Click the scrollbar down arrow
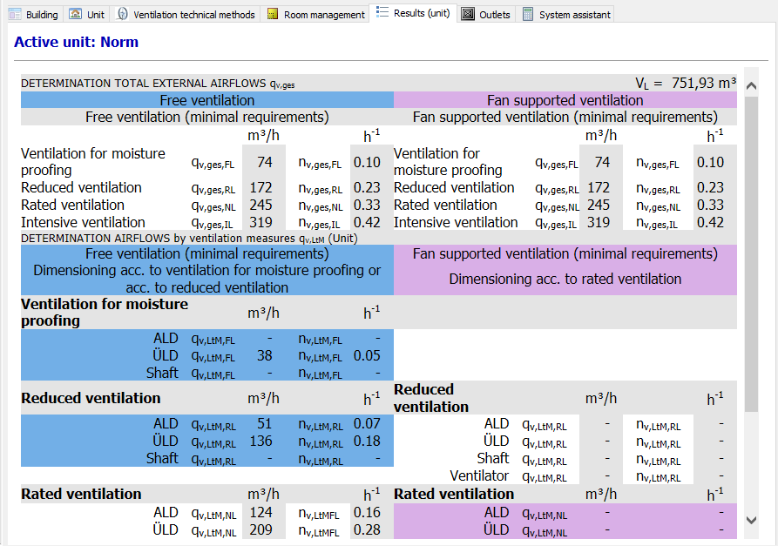 coord(751,520)
